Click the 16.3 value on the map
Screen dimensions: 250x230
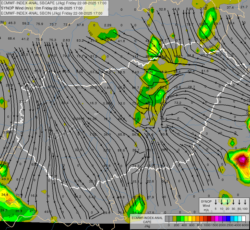(x=93, y=103)
